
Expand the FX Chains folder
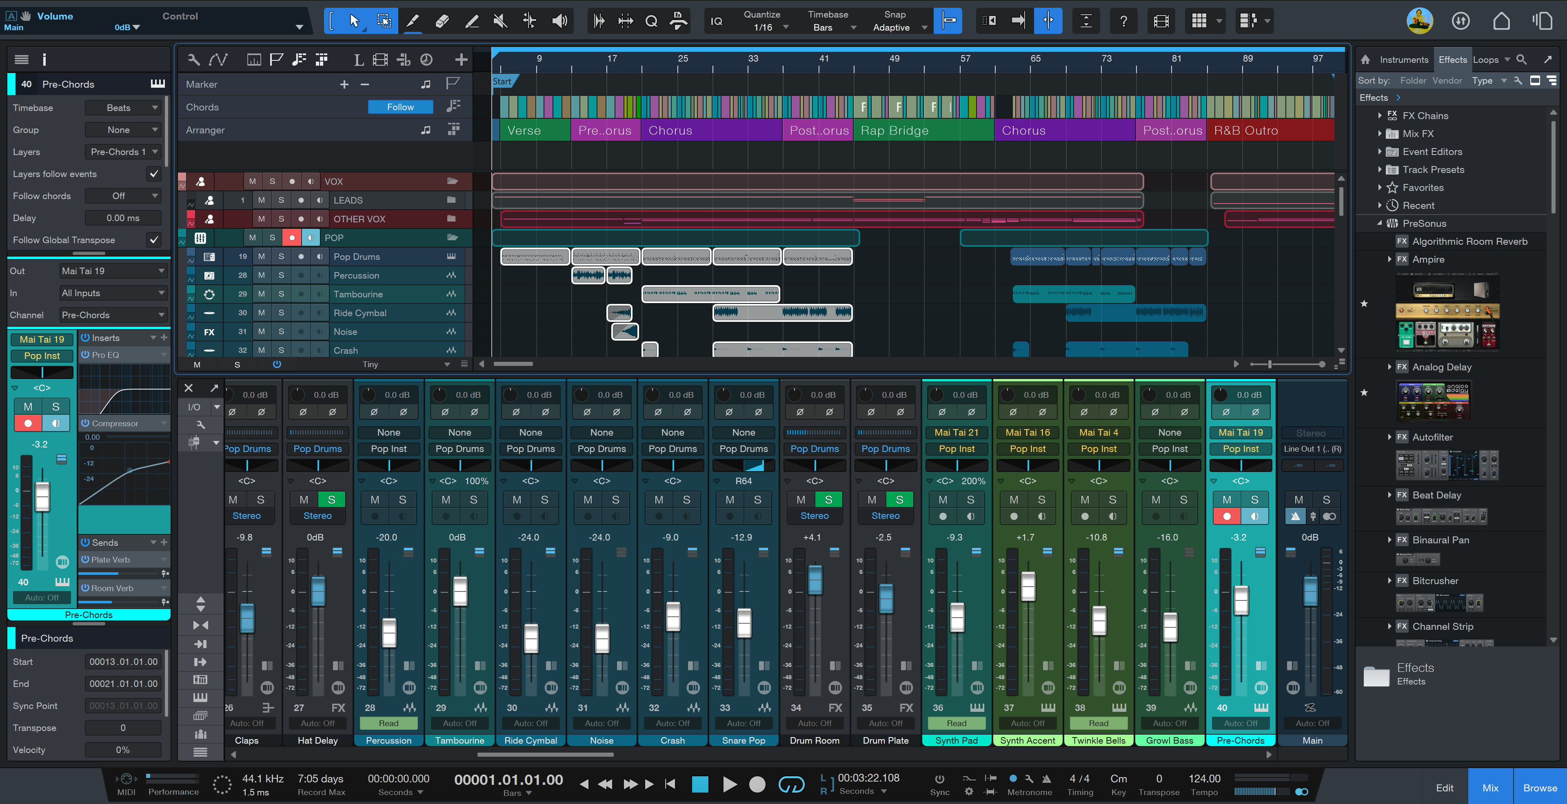[1380, 115]
